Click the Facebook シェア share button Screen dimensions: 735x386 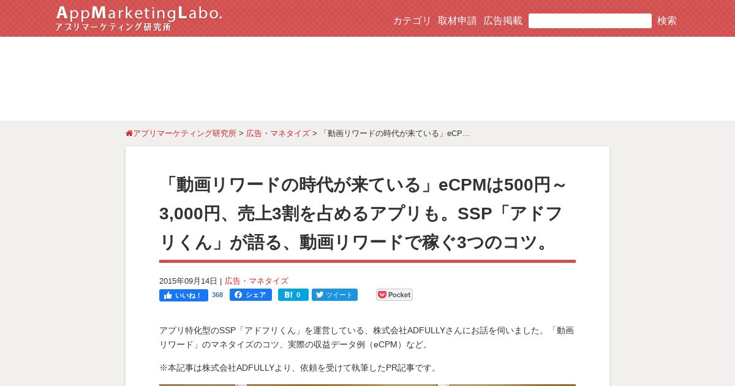(251, 295)
